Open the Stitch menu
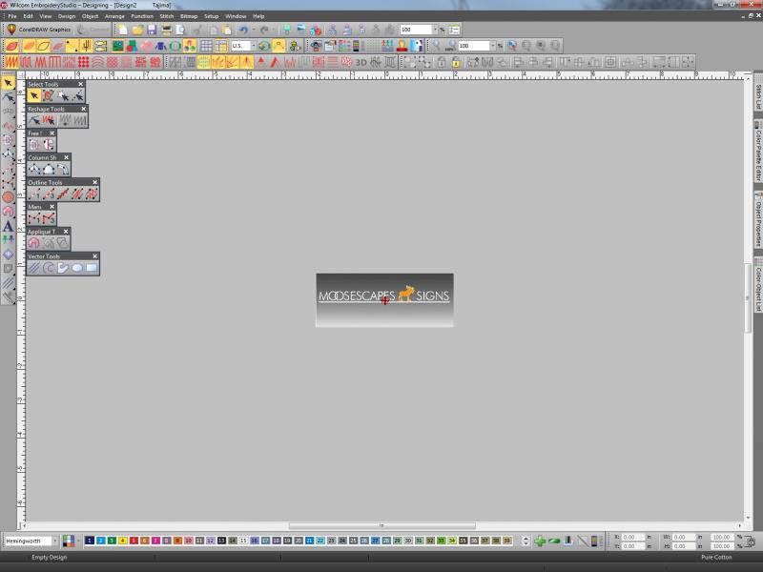 (x=167, y=16)
